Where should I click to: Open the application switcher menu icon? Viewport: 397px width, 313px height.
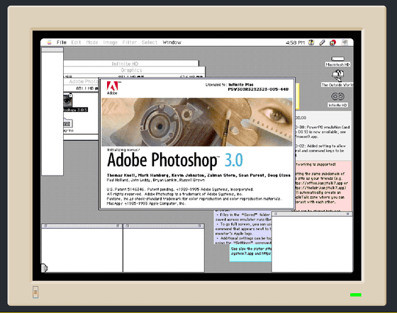pos(332,42)
